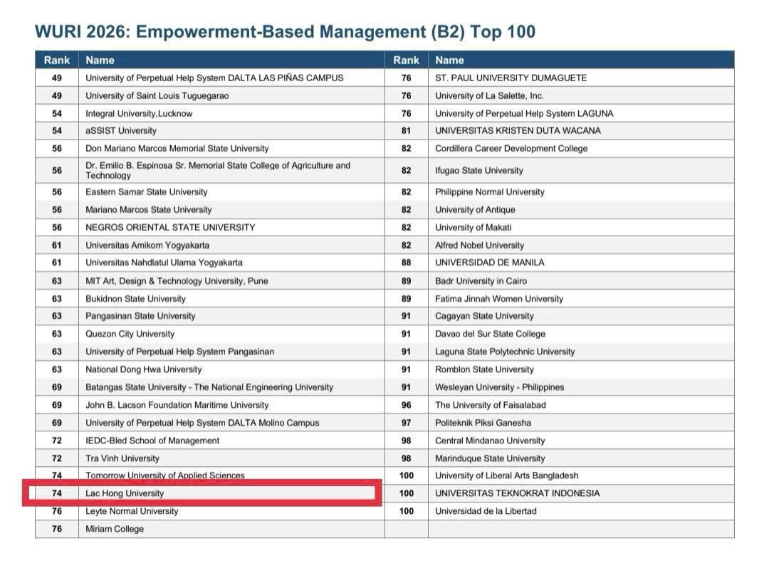Select ST. PAUL UNIVERSITY DUMAGUETE
The height and width of the screenshot is (568, 769).
point(511,78)
